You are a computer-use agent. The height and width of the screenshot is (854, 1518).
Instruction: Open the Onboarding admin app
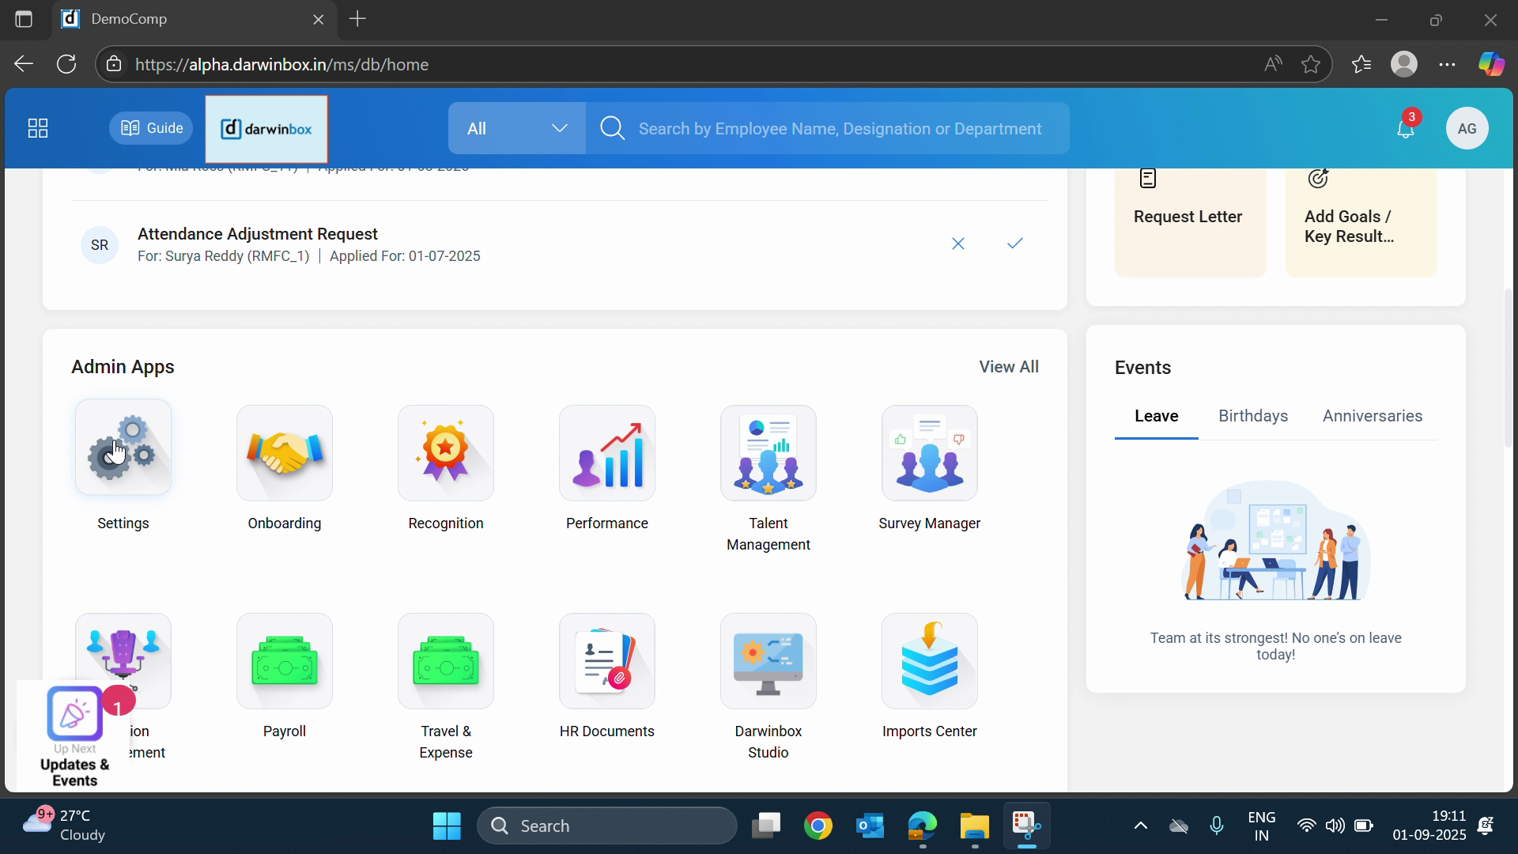tap(285, 453)
